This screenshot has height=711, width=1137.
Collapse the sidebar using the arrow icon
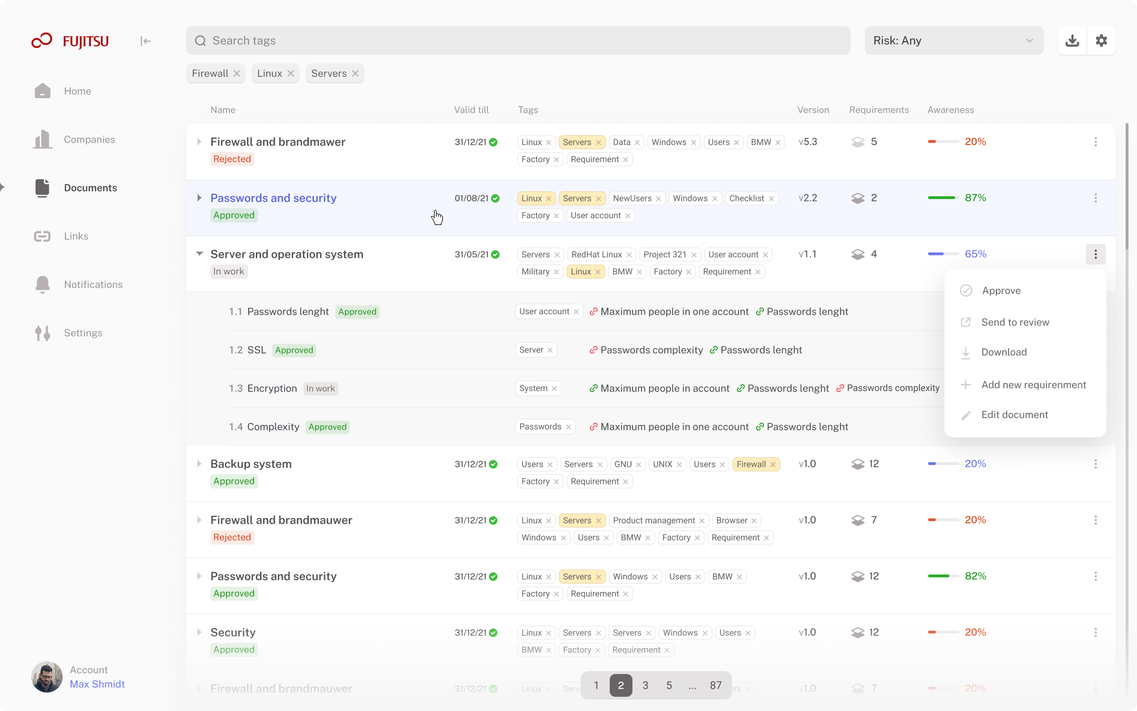(145, 41)
